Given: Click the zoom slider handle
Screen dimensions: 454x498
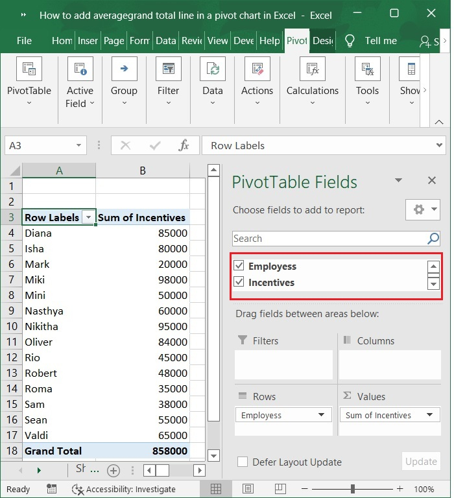Looking at the screenshot, I should pyautogui.click(x=352, y=489).
